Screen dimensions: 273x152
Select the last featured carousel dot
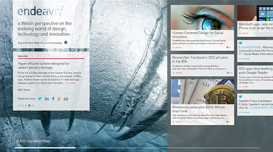pos(33,106)
